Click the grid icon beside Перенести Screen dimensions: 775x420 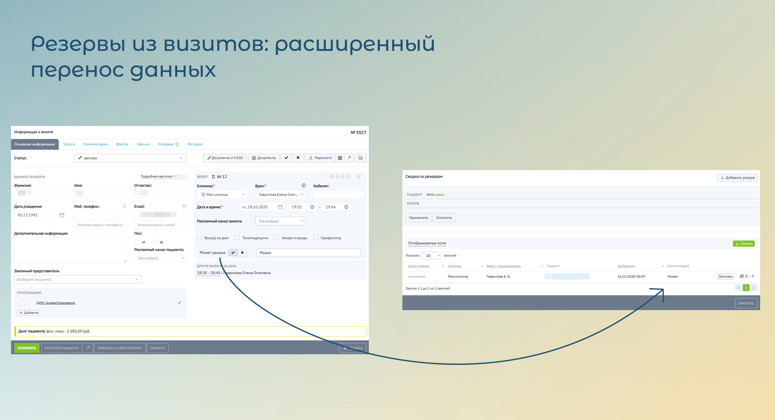[340, 158]
